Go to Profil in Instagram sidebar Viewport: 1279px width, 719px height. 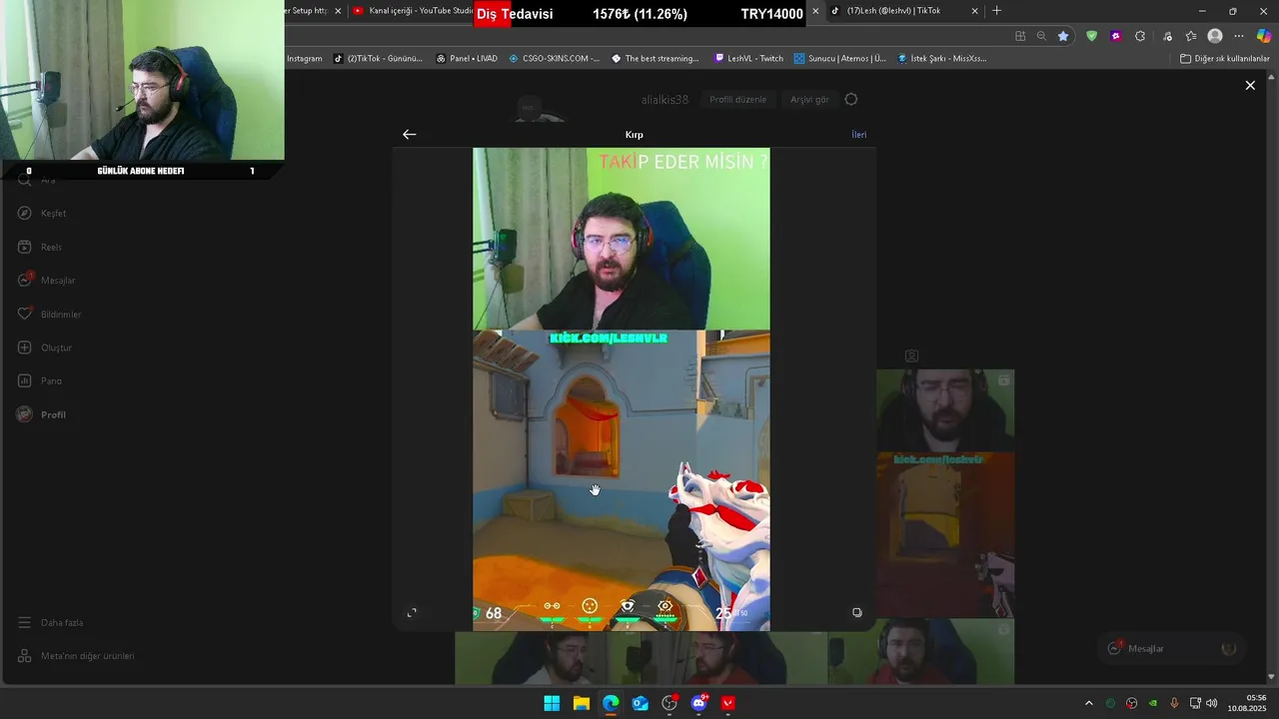coord(41,414)
